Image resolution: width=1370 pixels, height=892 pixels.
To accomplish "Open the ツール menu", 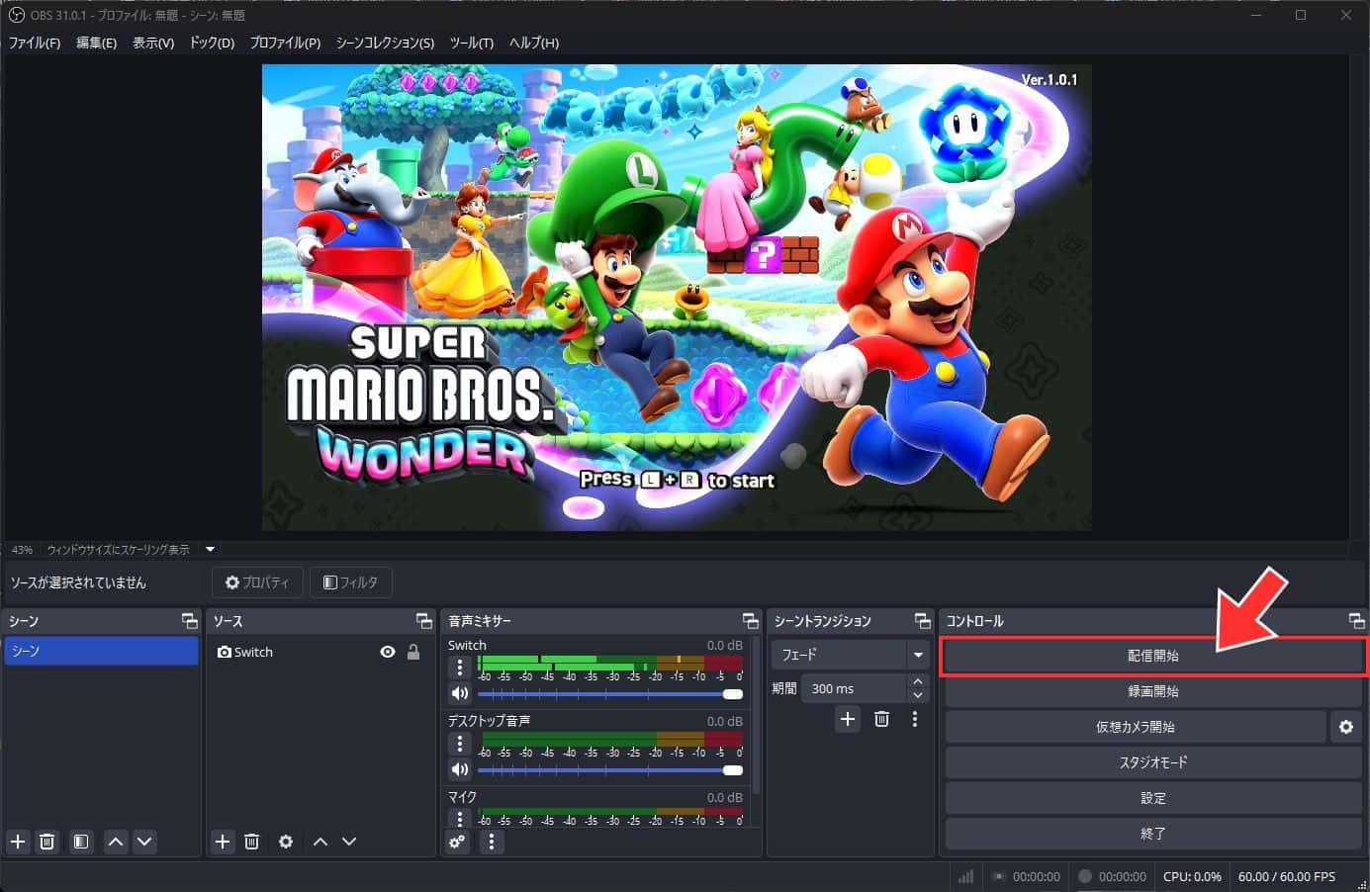I will [x=472, y=43].
